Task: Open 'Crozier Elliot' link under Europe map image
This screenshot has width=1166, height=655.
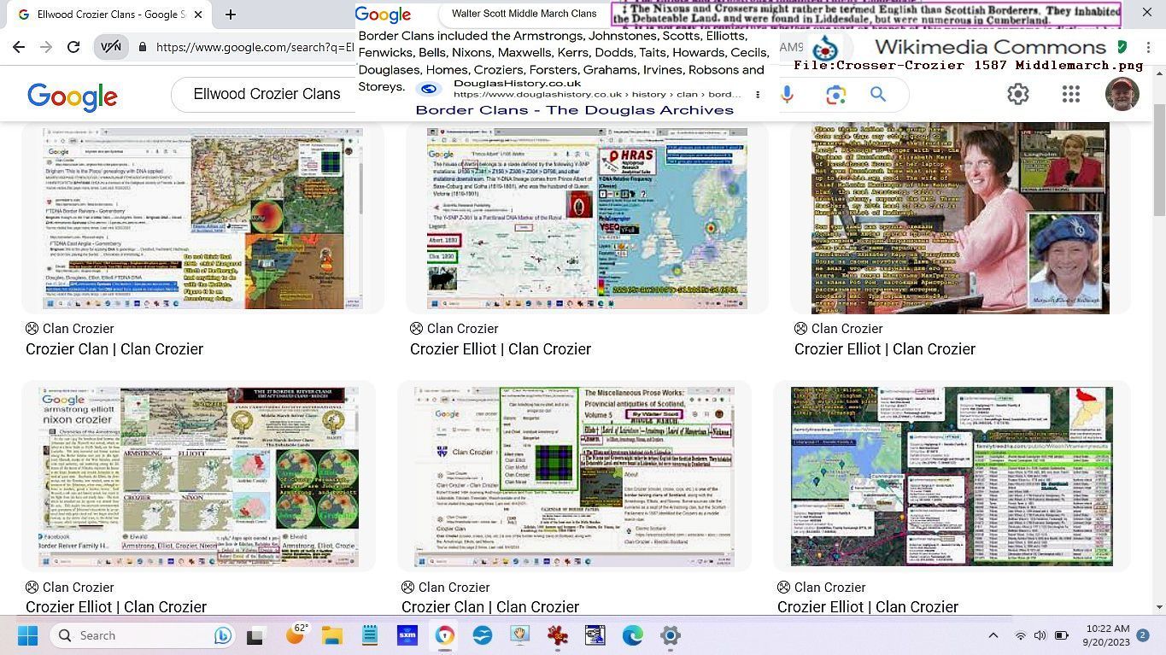Action: coord(501,348)
